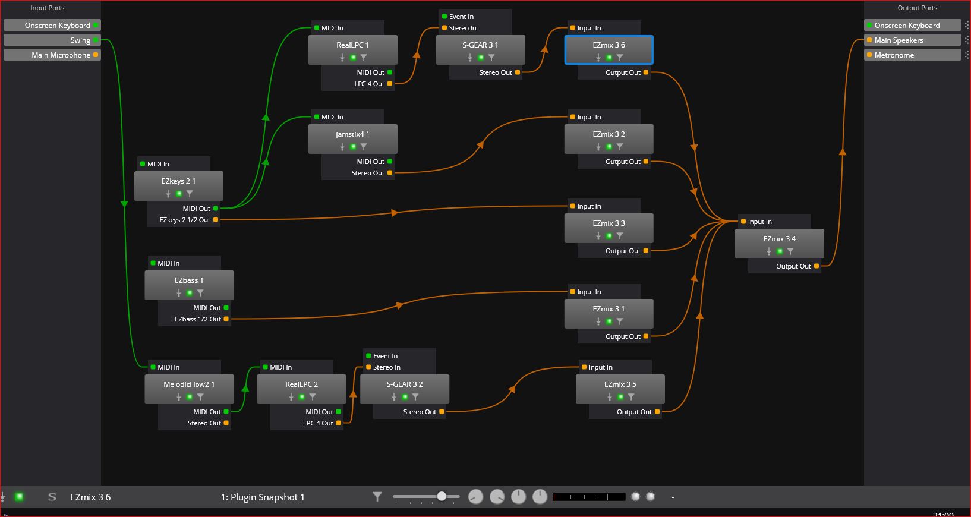This screenshot has height=517, width=971.
Task: Select the Onscreen Keyboard output port
Action: tap(912, 26)
